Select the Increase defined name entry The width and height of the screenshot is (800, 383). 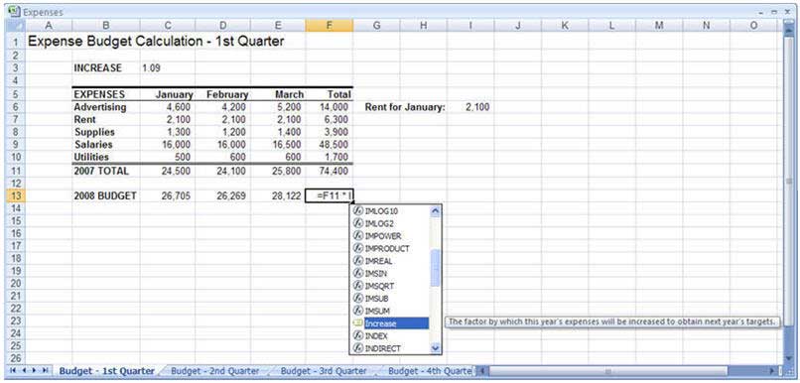point(391,323)
